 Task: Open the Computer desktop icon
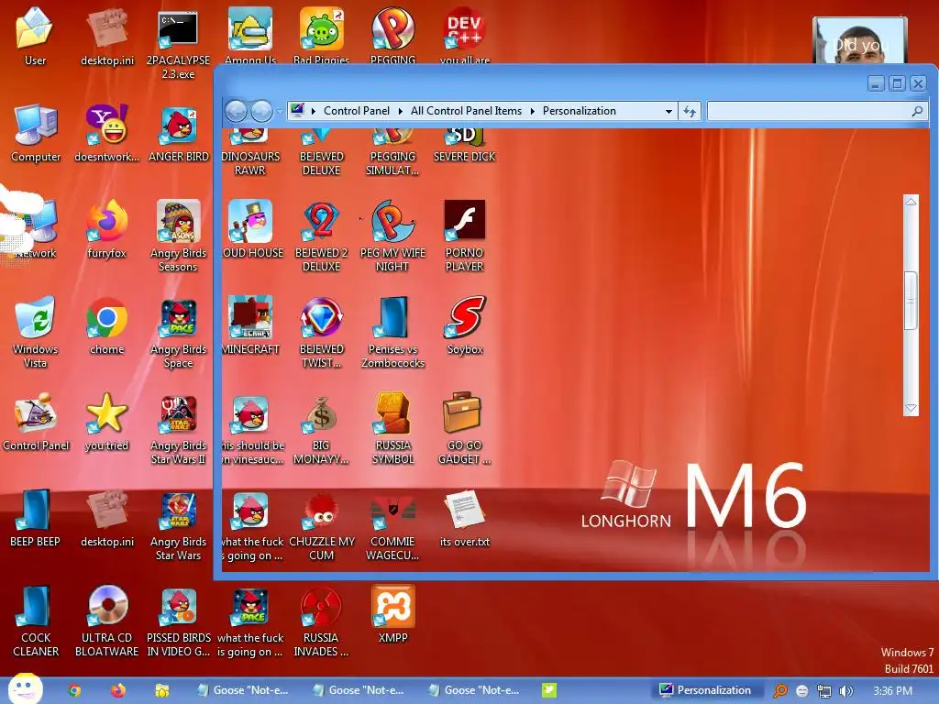click(36, 133)
